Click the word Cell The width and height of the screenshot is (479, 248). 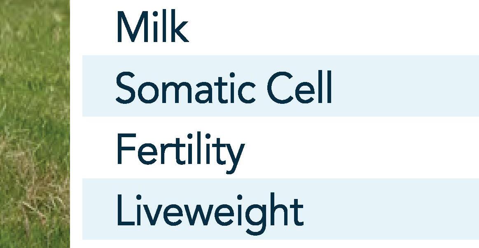point(299,88)
